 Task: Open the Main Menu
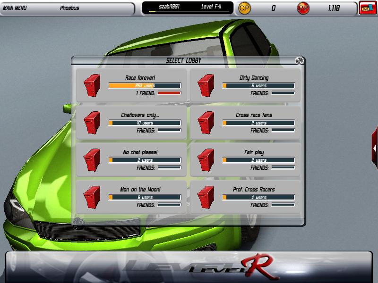(x=15, y=8)
